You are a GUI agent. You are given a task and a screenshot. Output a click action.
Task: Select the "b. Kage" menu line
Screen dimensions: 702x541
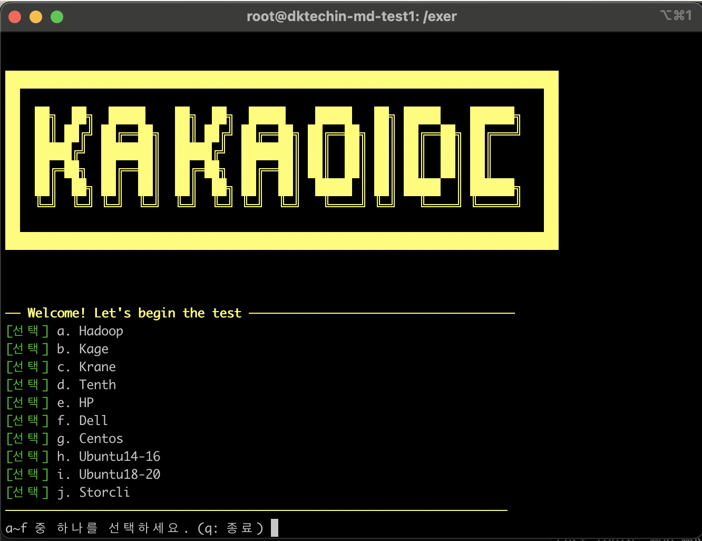coord(57,349)
